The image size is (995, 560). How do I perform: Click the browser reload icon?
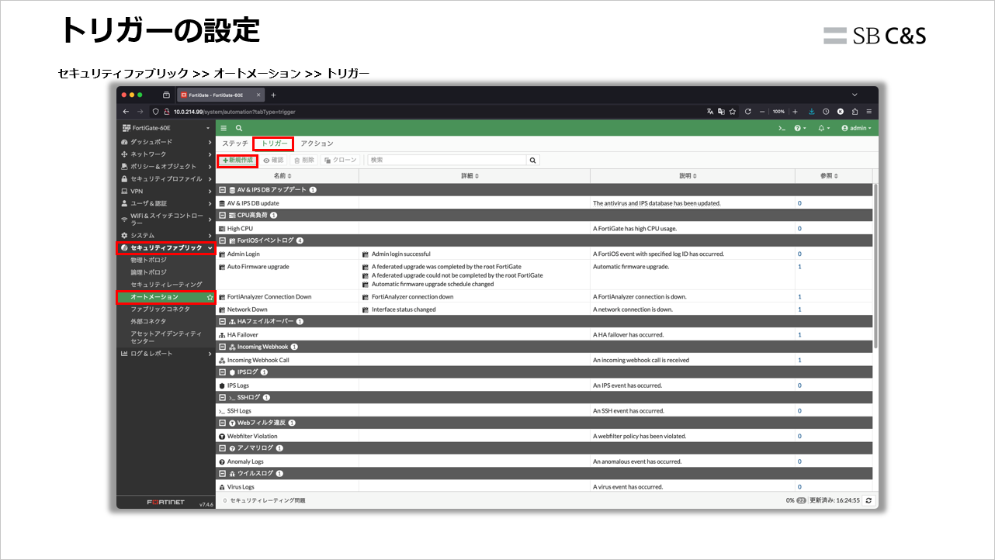click(747, 112)
